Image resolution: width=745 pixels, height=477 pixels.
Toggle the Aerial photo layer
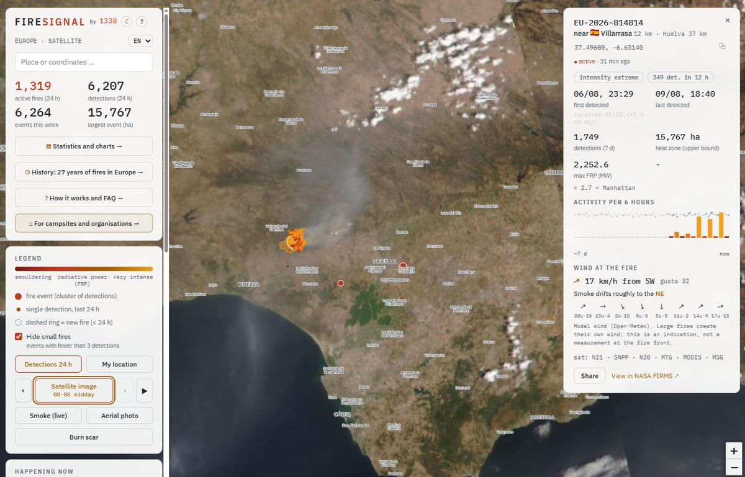coord(119,416)
